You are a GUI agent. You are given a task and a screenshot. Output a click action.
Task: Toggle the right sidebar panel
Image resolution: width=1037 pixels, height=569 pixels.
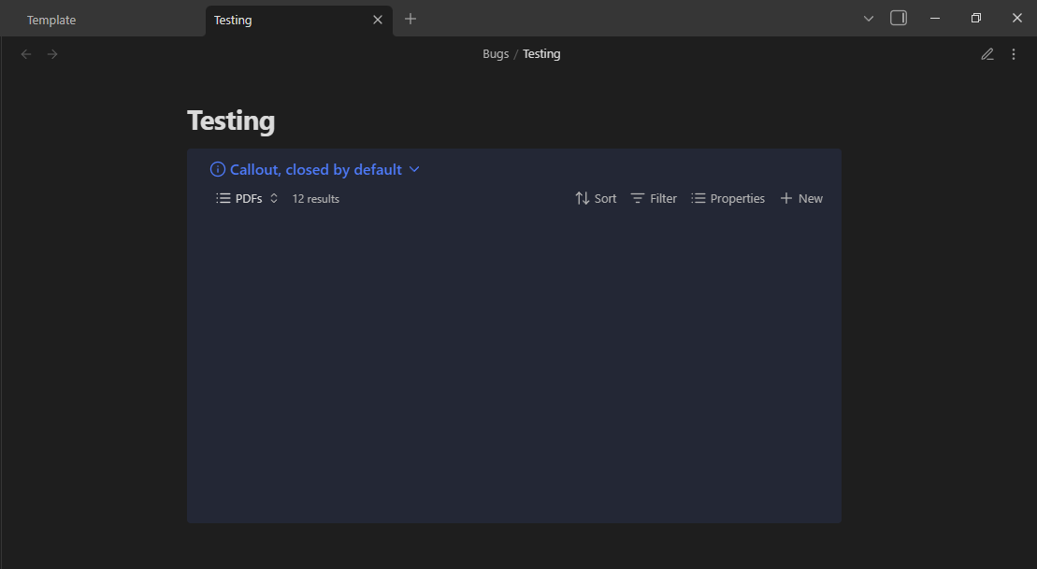pos(899,18)
